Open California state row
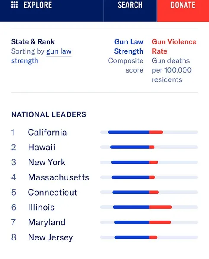 pos(105,133)
